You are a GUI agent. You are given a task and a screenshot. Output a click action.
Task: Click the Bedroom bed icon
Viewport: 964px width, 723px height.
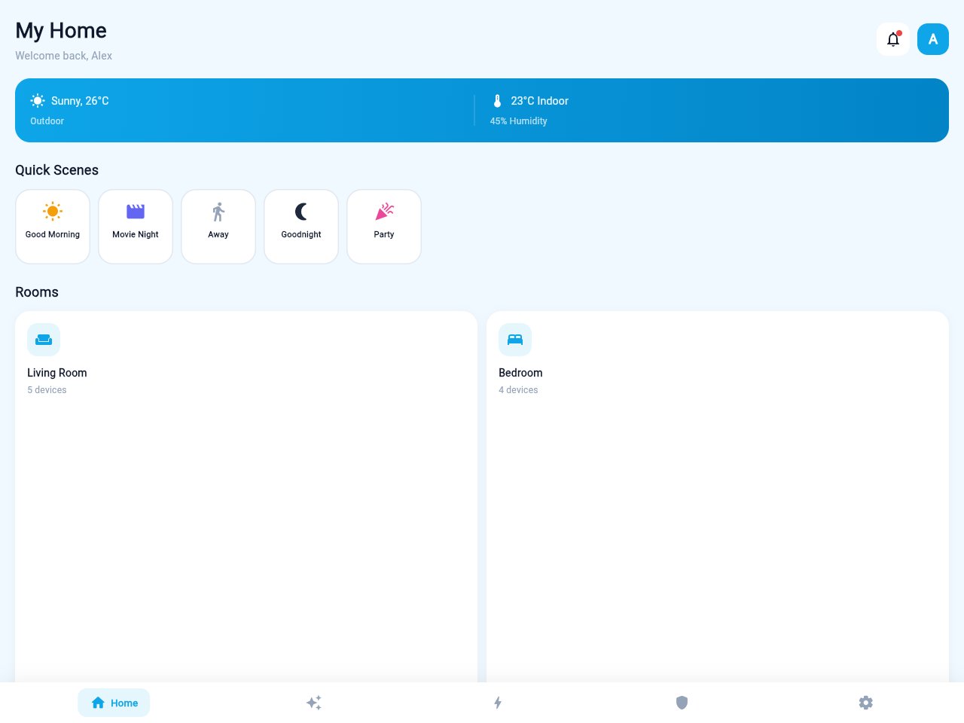[515, 340]
